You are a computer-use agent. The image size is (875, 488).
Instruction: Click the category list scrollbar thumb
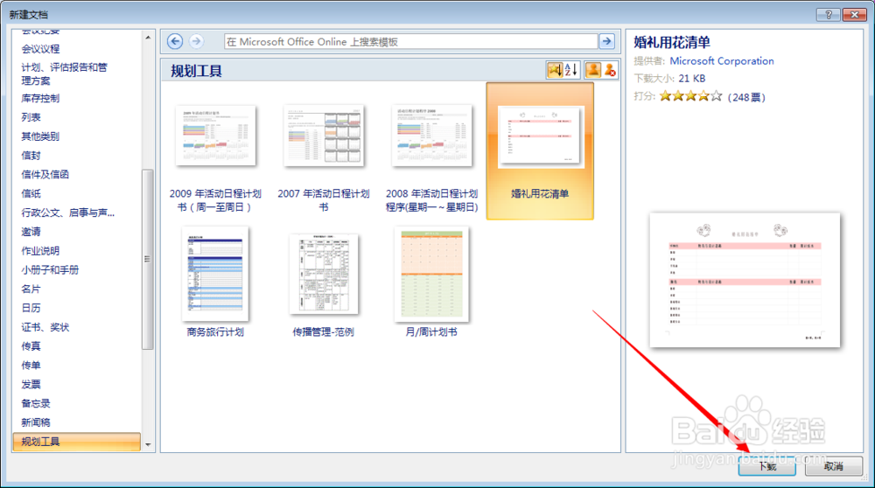(148, 259)
